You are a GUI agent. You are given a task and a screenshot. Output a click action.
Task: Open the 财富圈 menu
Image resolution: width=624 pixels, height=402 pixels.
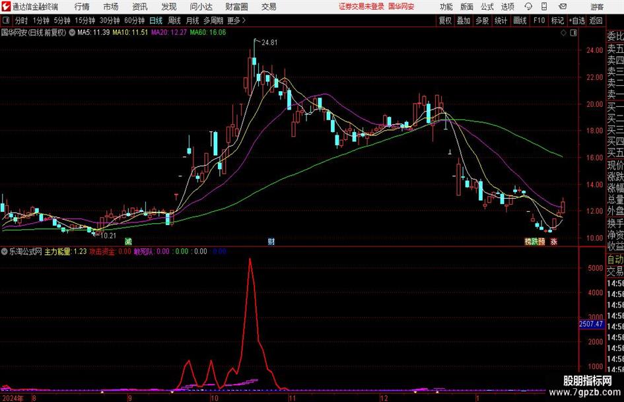click(236, 7)
